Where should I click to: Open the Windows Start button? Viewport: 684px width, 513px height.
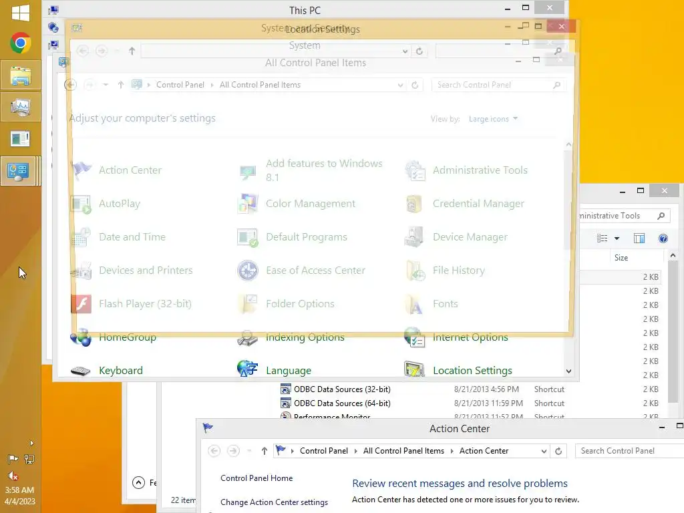tap(21, 12)
